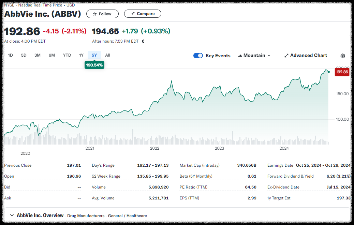
Task: Click the 100.00 price axis label
Action: 342,119
